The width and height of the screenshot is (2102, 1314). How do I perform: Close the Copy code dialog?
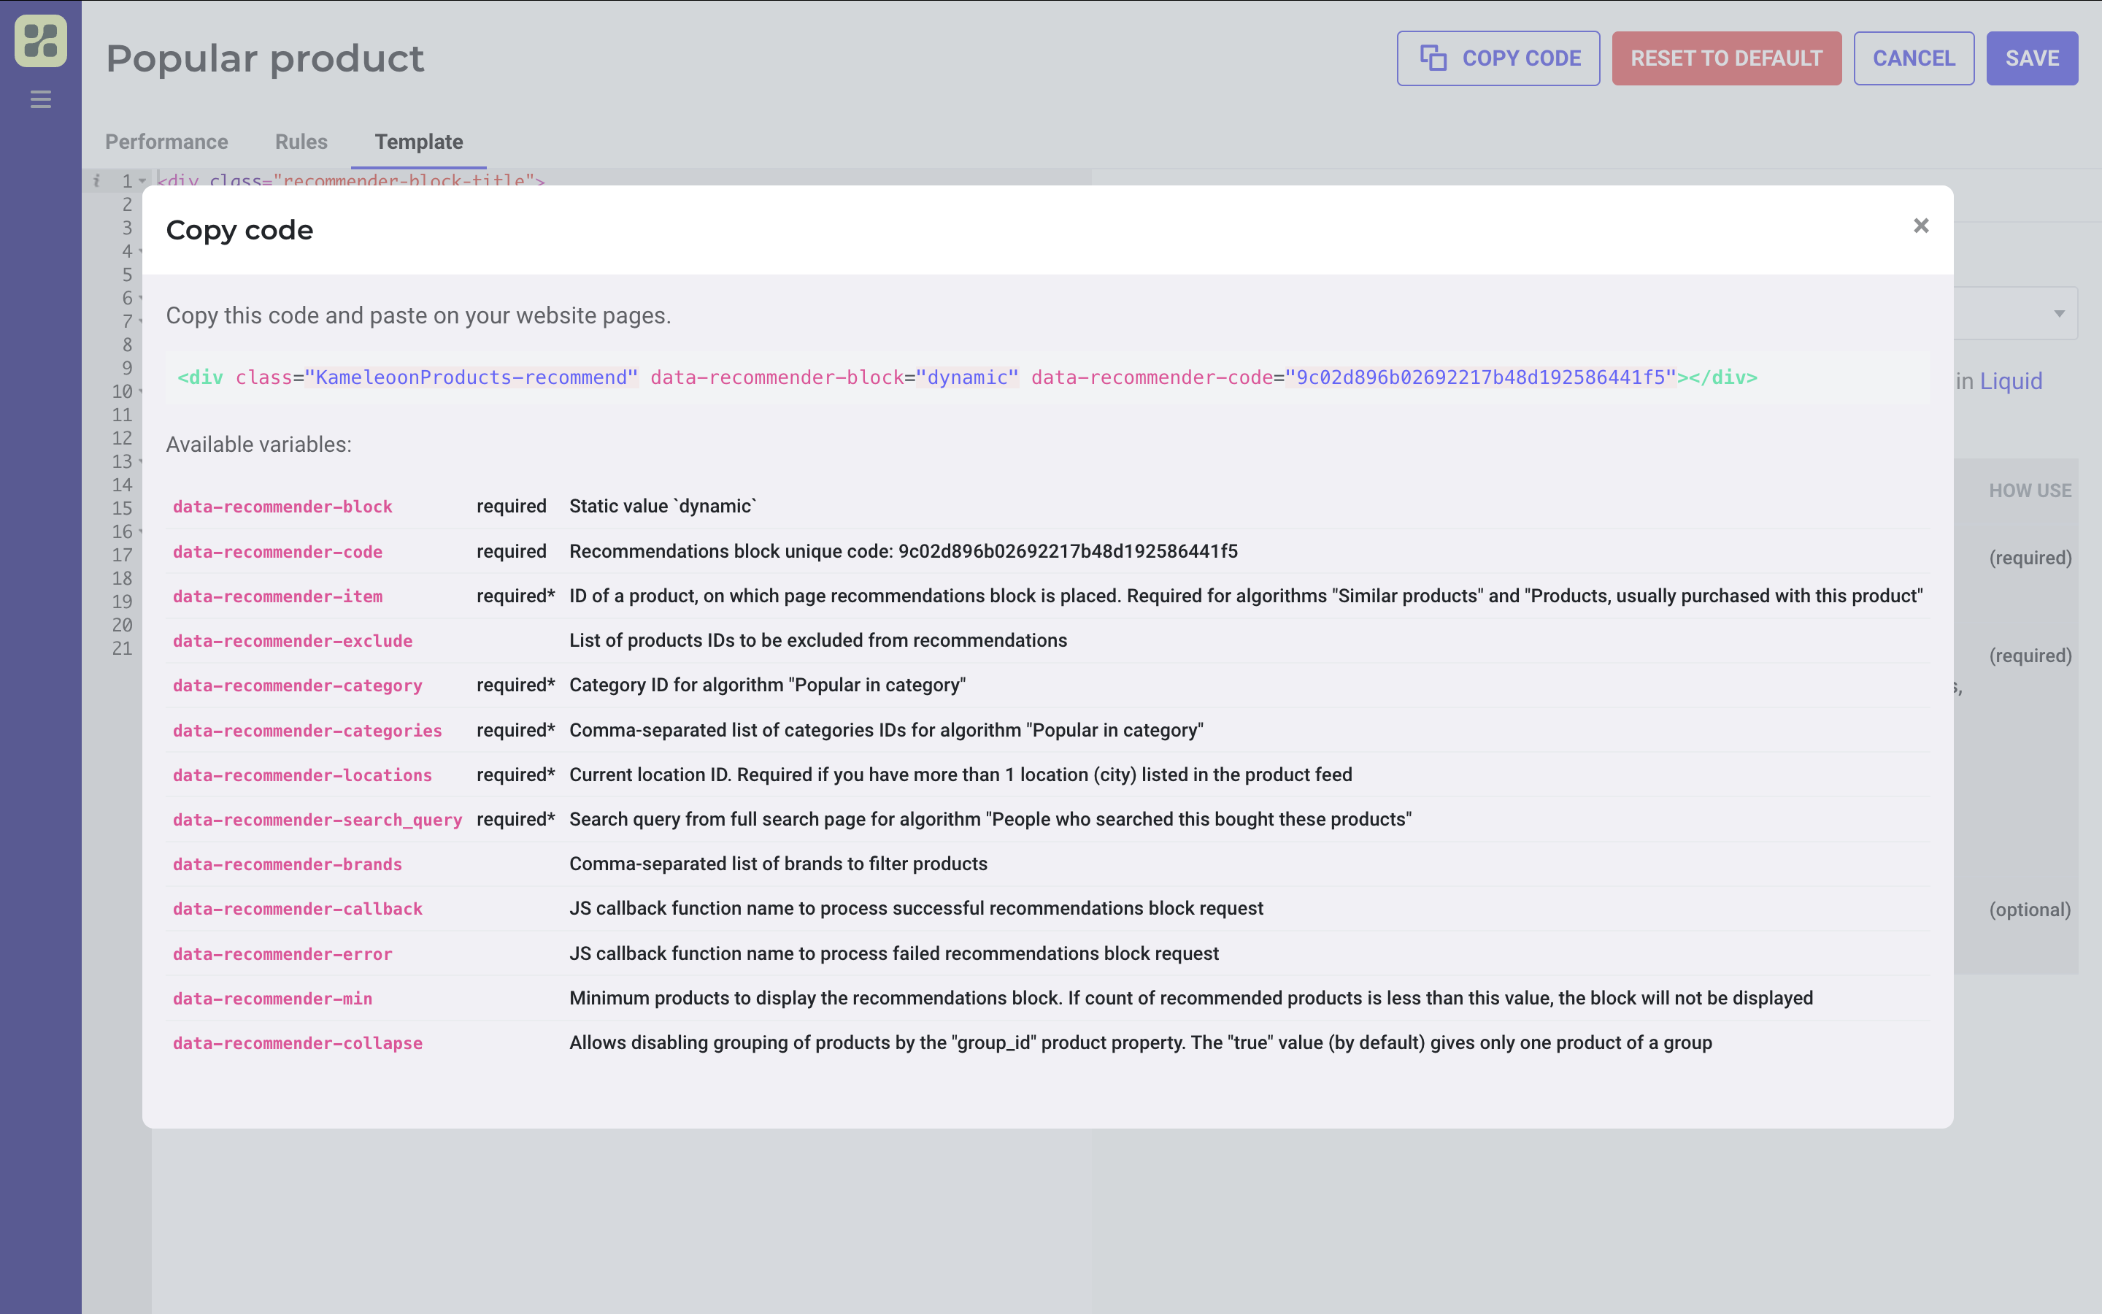1920,226
